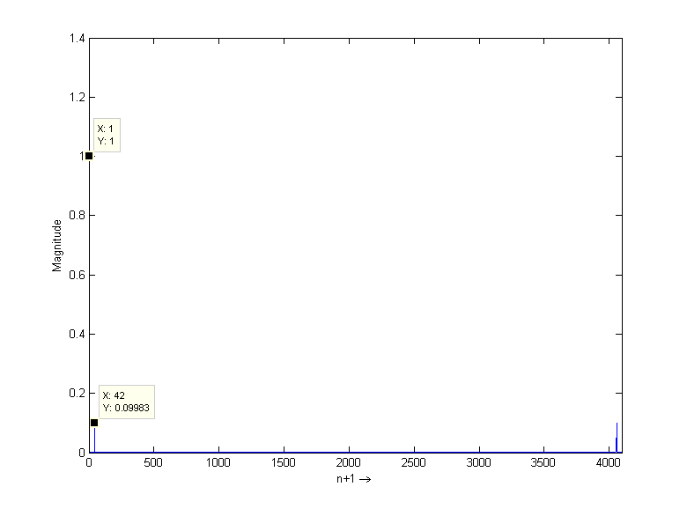Click x-axis tick label 500
Image resolution: width=687 pixels, height=509 pixels.
point(153,462)
